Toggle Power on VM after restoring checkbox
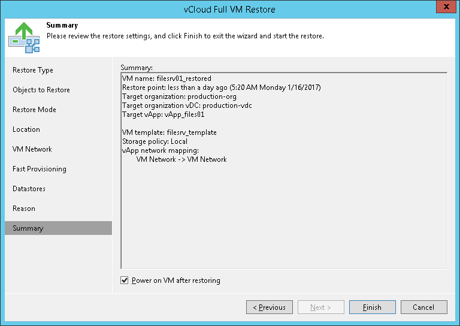460x326 pixels. (x=125, y=280)
